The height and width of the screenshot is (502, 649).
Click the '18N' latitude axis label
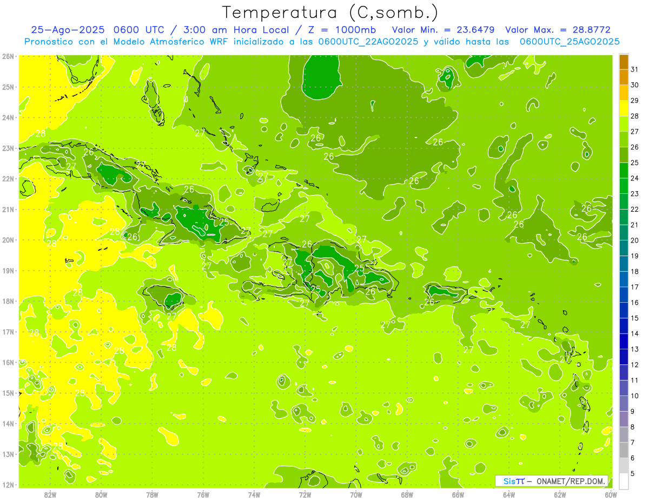click(8, 301)
